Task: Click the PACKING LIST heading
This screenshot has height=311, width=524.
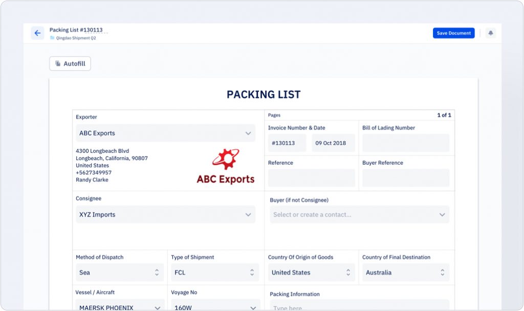Action: click(x=264, y=95)
